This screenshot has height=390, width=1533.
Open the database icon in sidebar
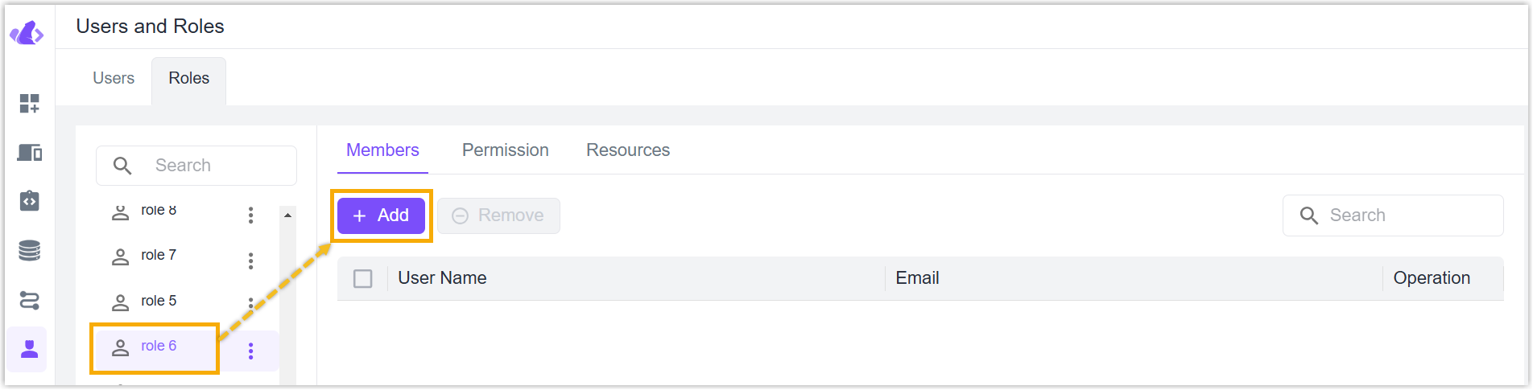point(30,251)
